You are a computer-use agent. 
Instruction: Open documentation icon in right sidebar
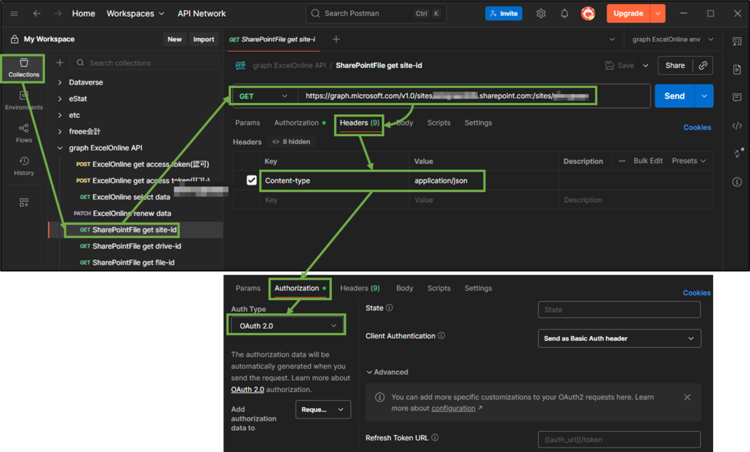737,69
